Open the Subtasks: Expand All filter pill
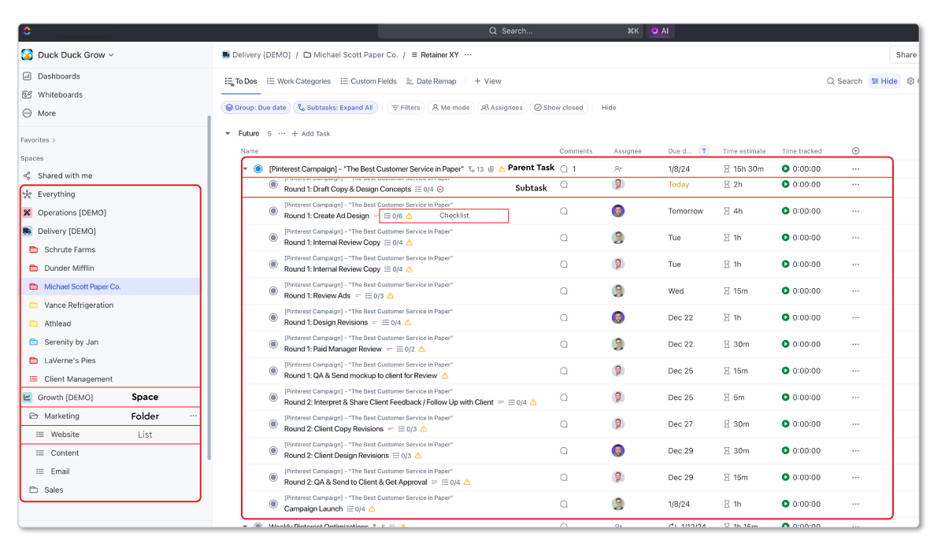Screen dimensions: 945x551 [336, 107]
